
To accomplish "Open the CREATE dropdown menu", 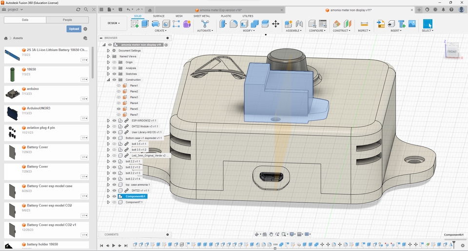I will pyautogui.click(x=160, y=31).
